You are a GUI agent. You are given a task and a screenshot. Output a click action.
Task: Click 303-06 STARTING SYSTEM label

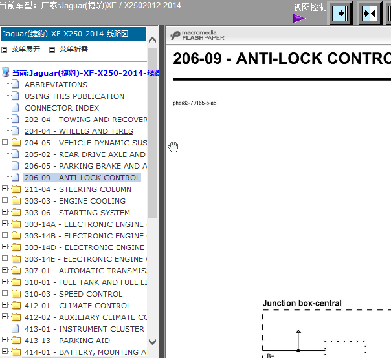77,213
